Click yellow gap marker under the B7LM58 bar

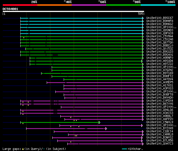tap(71, 142)
